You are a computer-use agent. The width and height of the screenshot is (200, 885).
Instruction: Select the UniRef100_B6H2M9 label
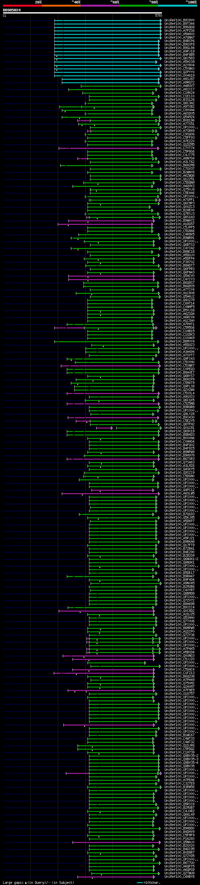tap(179, 165)
